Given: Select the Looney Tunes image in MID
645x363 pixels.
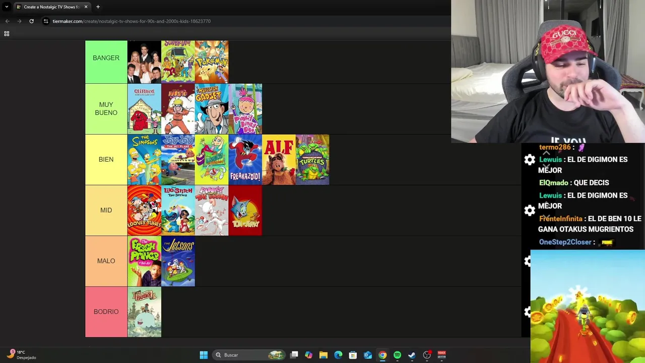Looking at the screenshot, I should 144,210.
